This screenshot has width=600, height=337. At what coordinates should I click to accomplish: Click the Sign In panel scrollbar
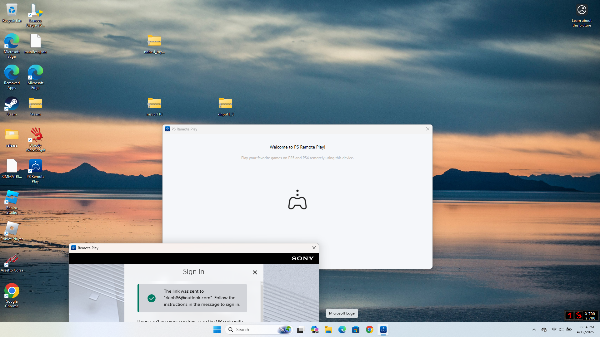262,301
